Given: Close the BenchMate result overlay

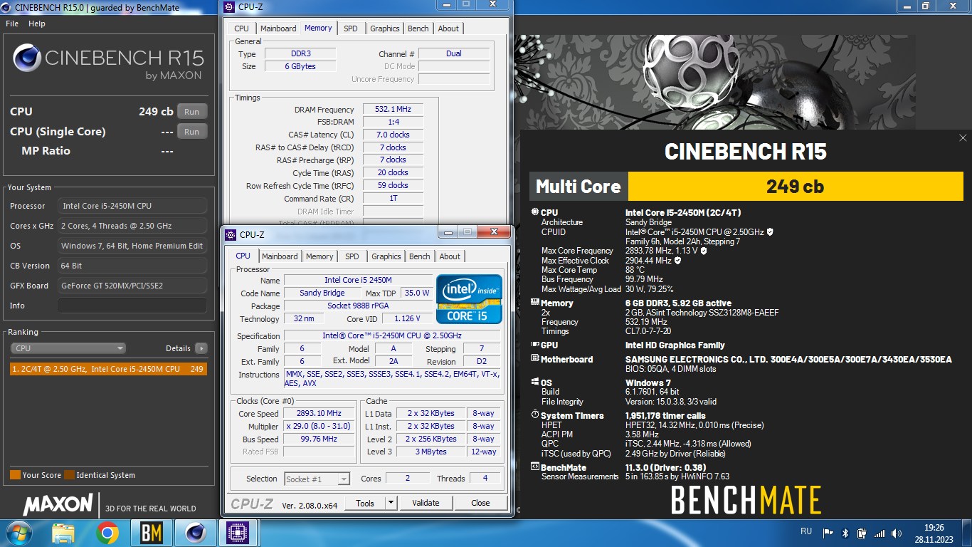Looking at the screenshot, I should click(x=963, y=138).
